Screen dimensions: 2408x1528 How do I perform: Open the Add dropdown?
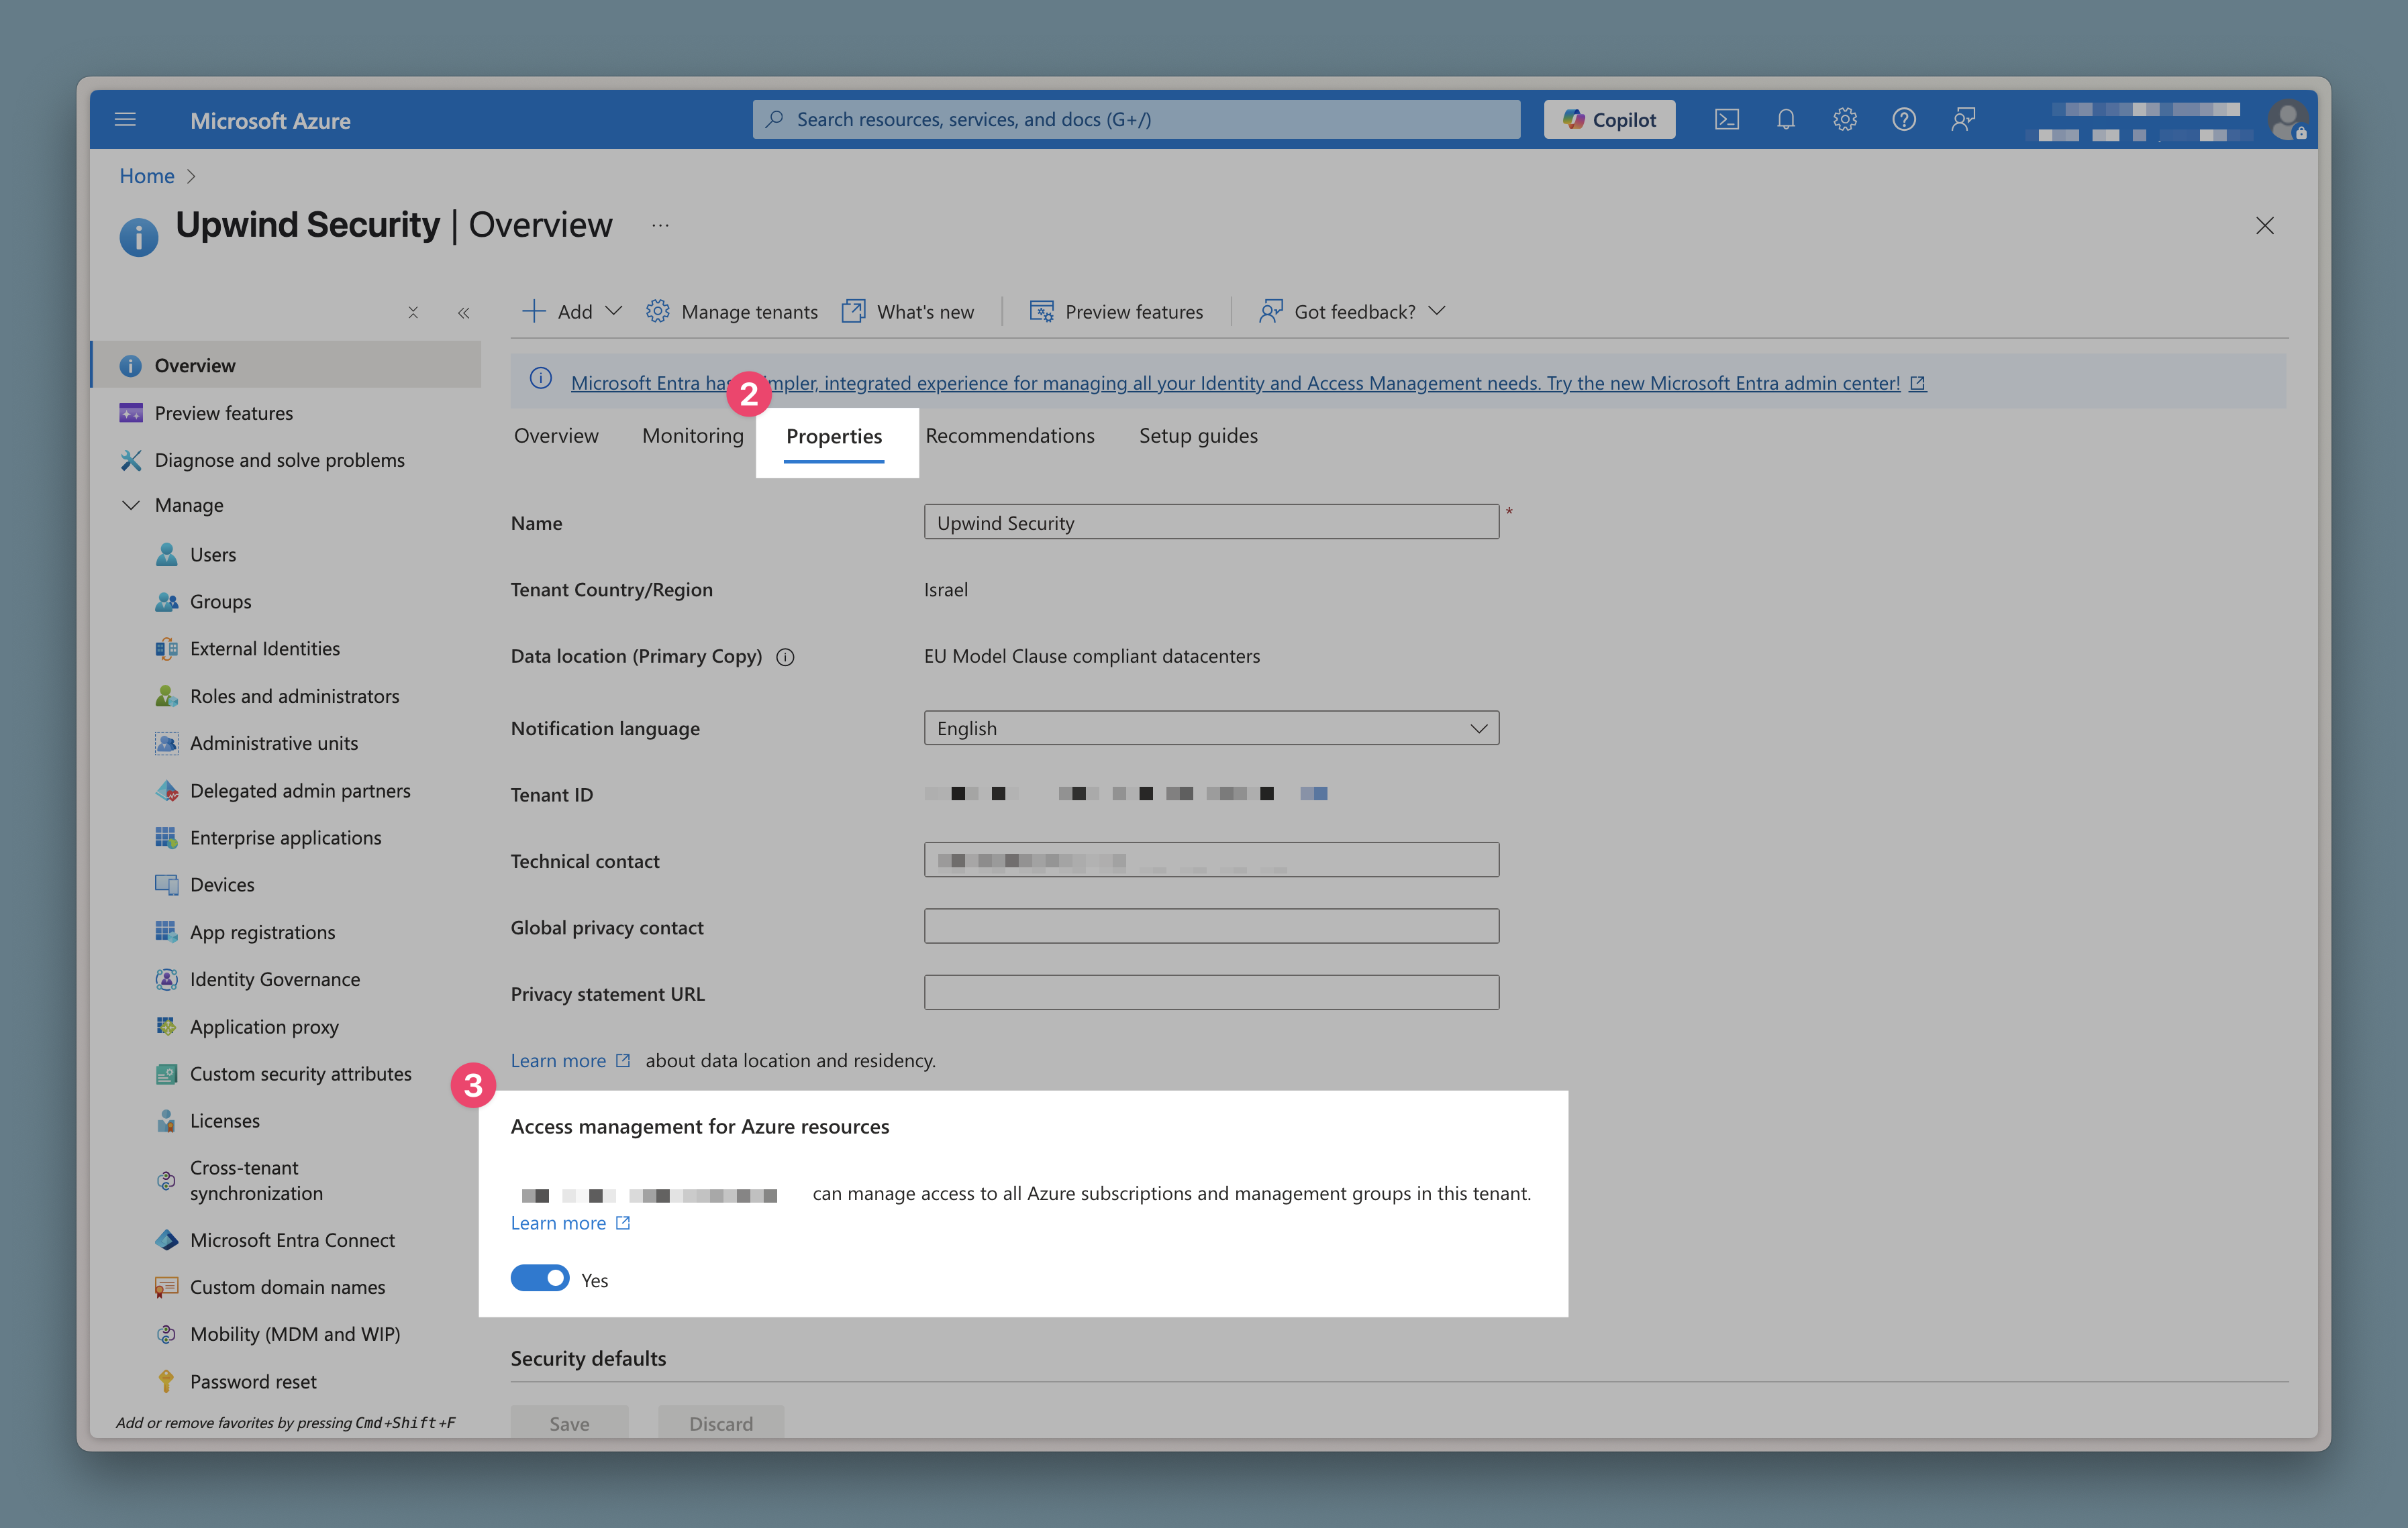(572, 312)
